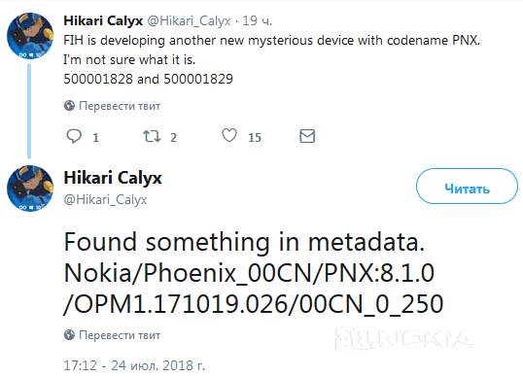Click Перевести твит under first tweet
The height and width of the screenshot is (377, 523).
pyautogui.click(x=120, y=106)
